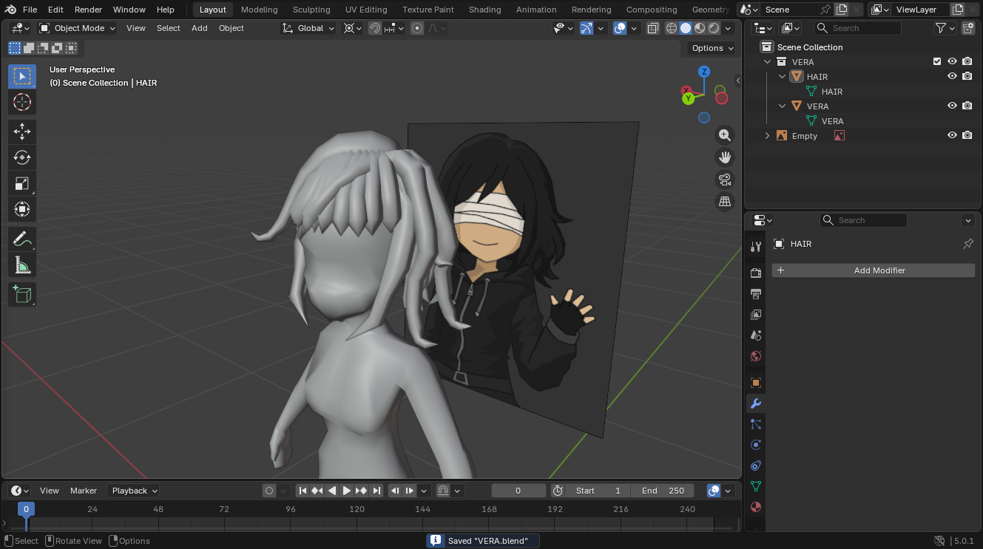983x549 pixels.
Task: Jump to the end frame button
Action: [x=376, y=491]
